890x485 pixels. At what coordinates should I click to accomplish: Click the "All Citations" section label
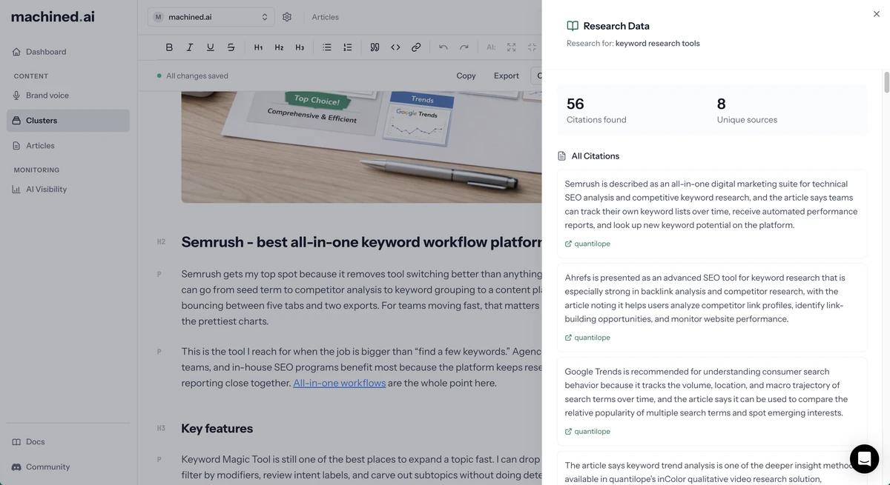[x=595, y=156]
